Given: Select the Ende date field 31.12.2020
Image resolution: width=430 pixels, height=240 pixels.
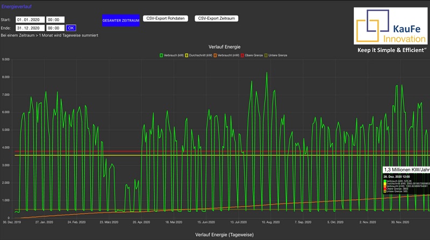Looking at the screenshot, I should pyautogui.click(x=28, y=28).
